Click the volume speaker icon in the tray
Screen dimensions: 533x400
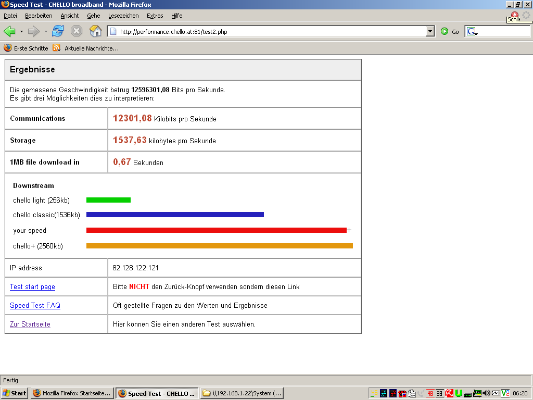pyautogui.click(x=486, y=393)
